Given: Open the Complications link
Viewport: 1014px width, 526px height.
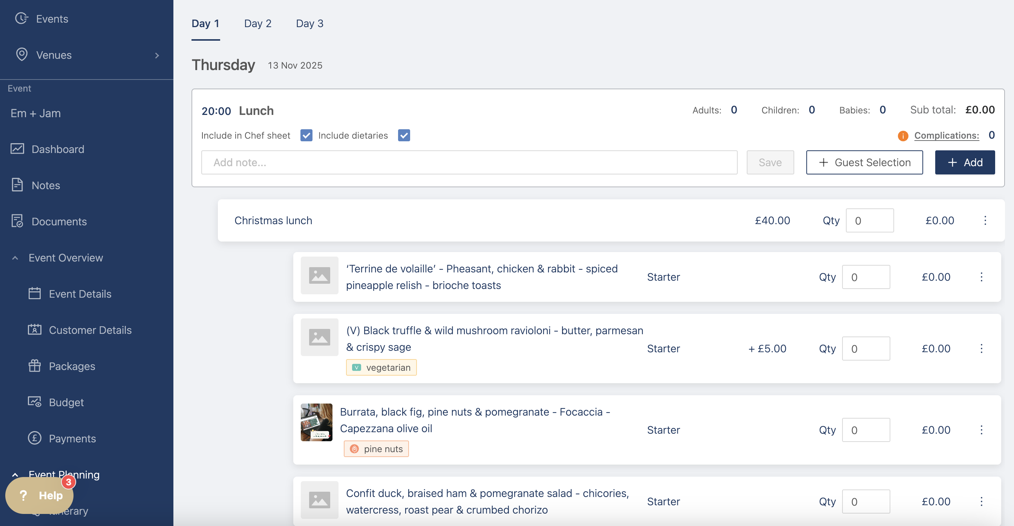Looking at the screenshot, I should pyautogui.click(x=946, y=135).
